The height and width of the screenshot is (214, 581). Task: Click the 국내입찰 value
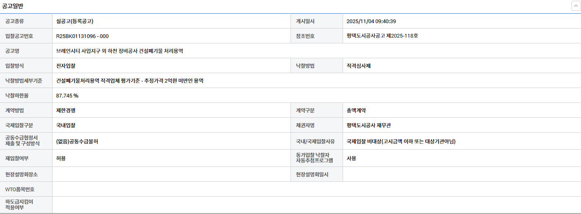point(66,126)
